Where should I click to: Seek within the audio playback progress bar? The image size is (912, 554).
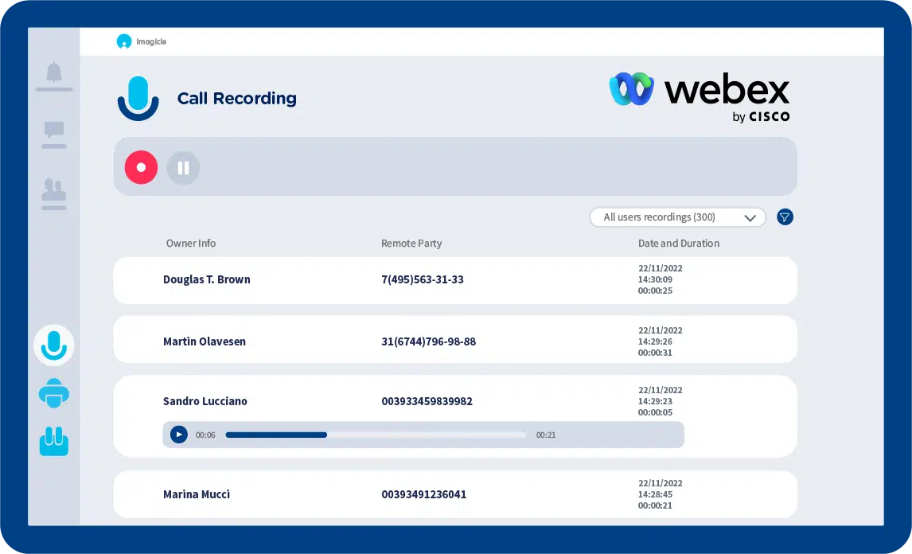coord(375,435)
